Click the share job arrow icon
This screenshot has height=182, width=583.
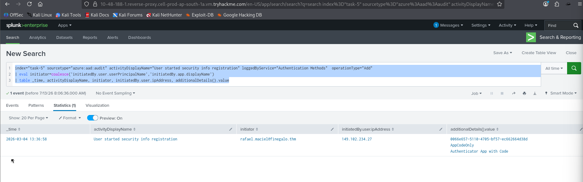(514, 93)
